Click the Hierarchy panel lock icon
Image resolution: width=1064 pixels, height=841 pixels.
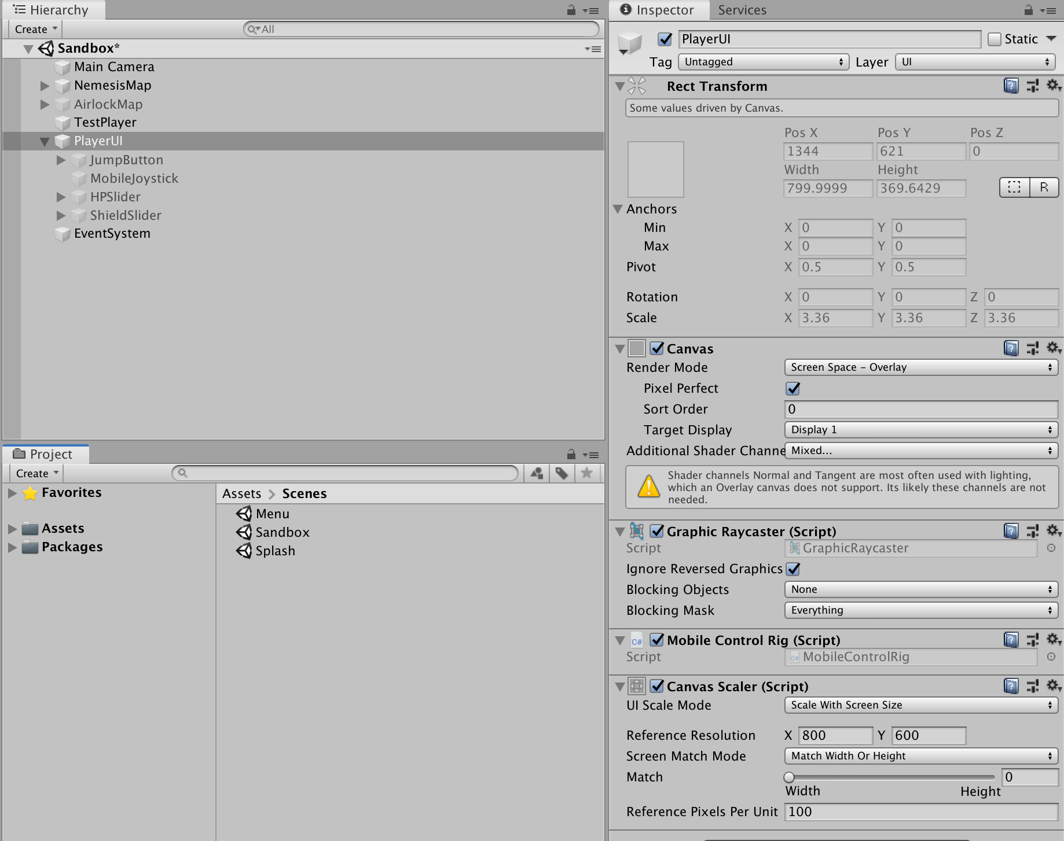coord(571,10)
